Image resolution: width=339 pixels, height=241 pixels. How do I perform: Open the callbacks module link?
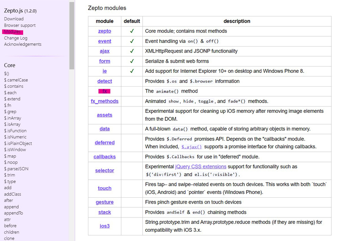tap(104, 157)
